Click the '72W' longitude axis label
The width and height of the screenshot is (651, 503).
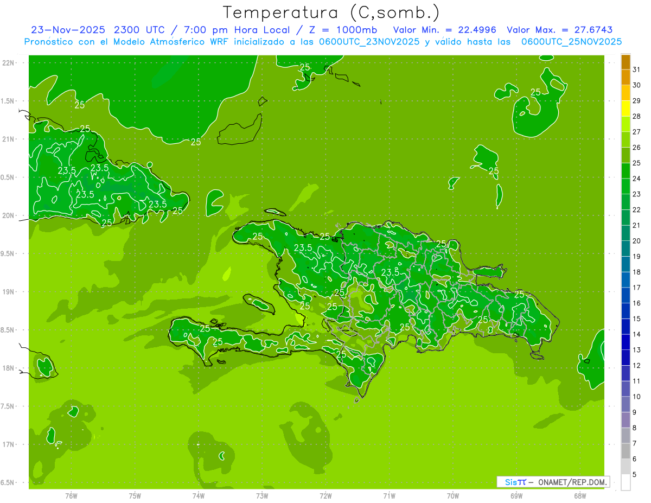point(325,495)
